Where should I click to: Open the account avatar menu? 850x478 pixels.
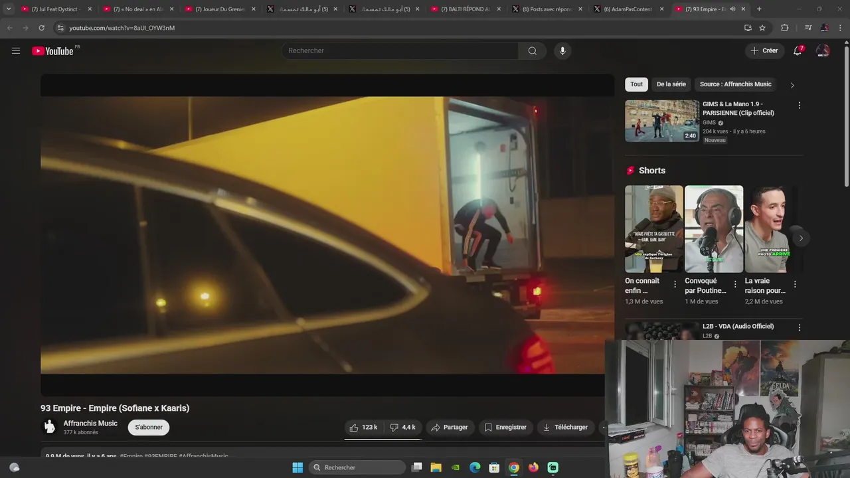(823, 50)
